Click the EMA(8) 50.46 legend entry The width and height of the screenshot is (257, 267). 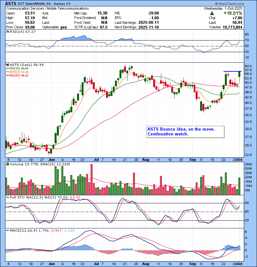(x=17, y=72)
